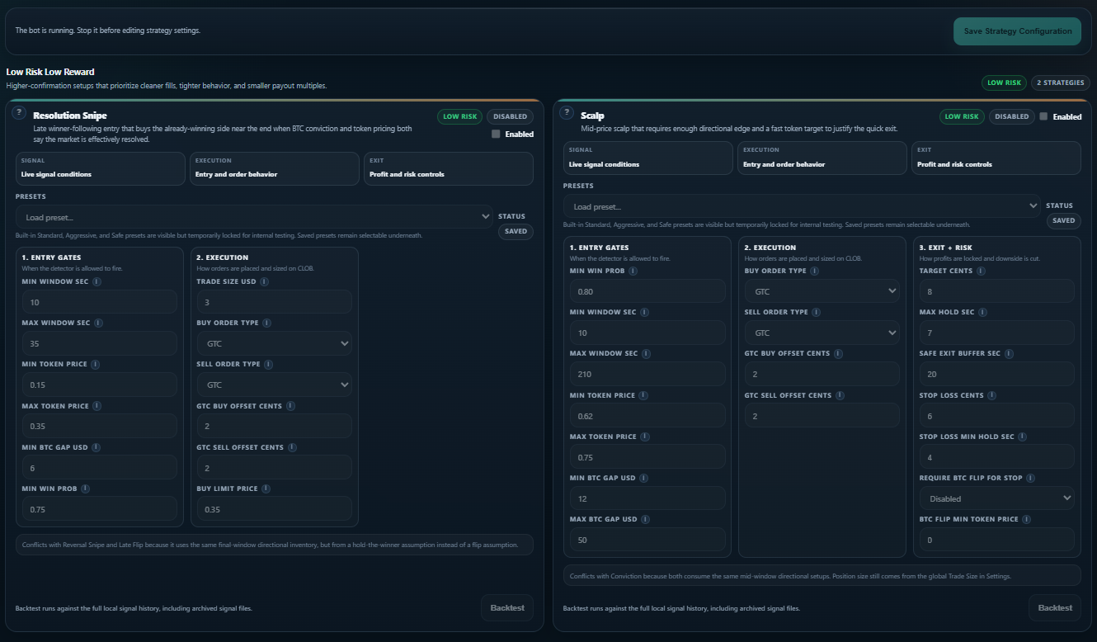Open the REQUIRE BTC FLIP FOR STOP dropdown
This screenshot has height=642, width=1097.
coord(996,498)
